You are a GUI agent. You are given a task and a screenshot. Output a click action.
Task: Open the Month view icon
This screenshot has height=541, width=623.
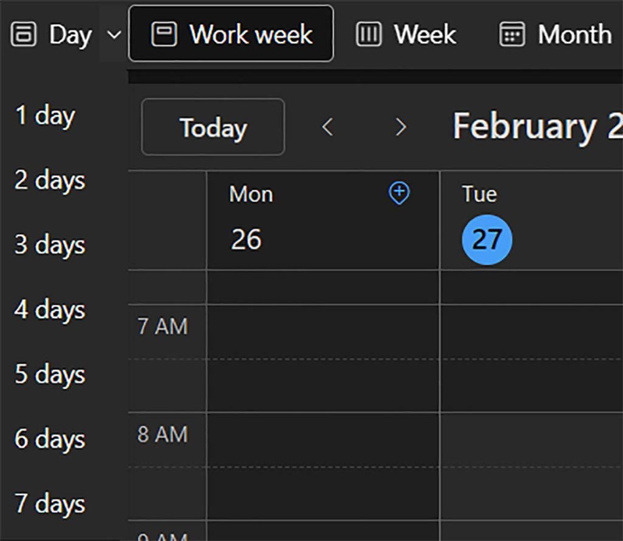coord(511,35)
